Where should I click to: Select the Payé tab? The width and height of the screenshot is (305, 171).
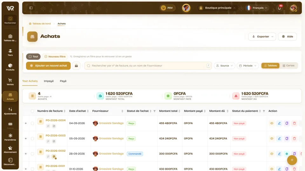click(63, 81)
